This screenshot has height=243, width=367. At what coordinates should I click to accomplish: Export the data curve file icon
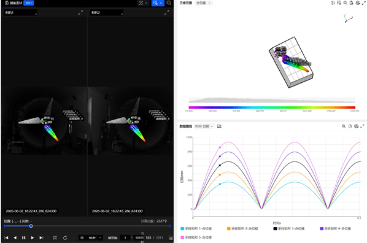coord(350,126)
